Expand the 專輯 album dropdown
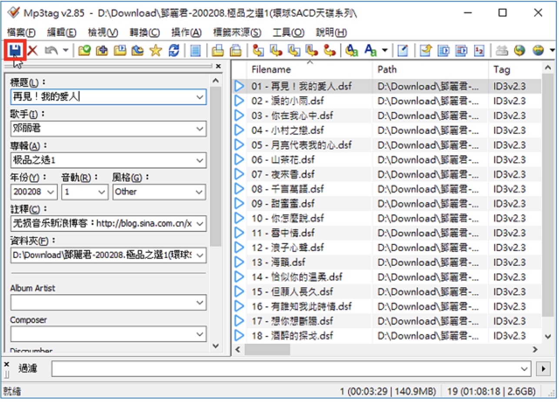 pyautogui.click(x=200, y=160)
